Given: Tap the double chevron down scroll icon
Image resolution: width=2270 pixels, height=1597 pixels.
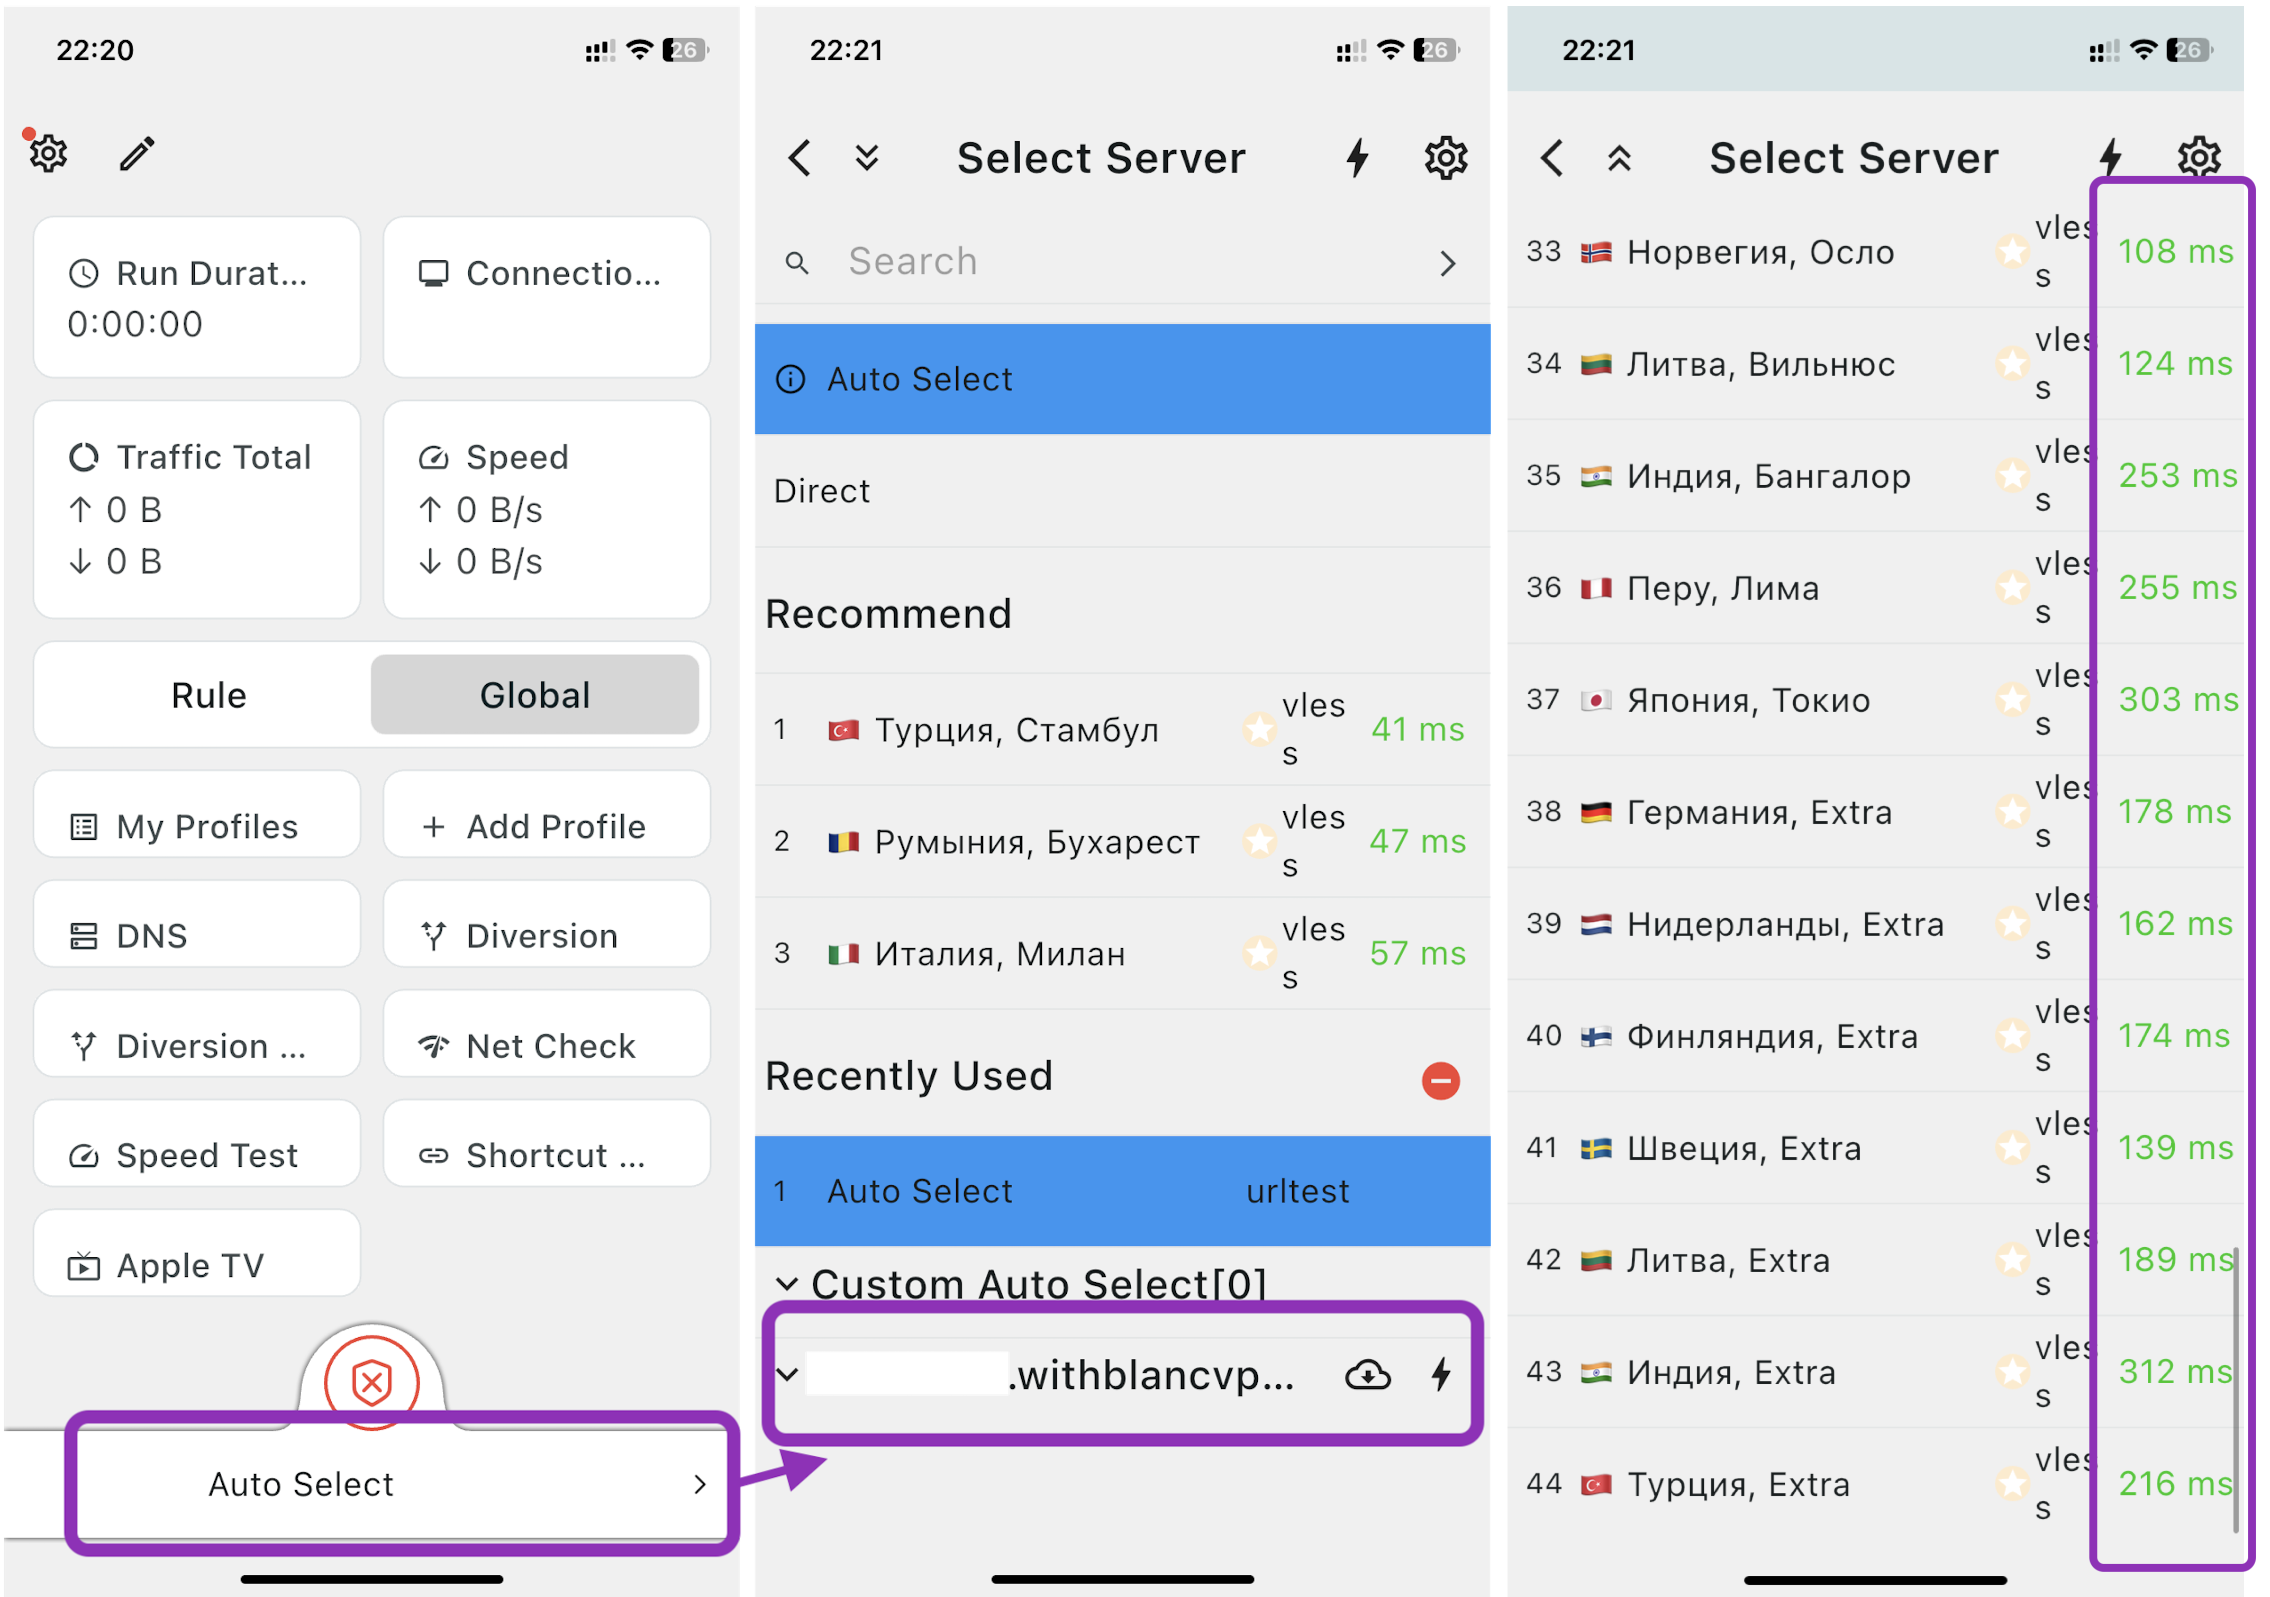Looking at the screenshot, I should point(867,158).
